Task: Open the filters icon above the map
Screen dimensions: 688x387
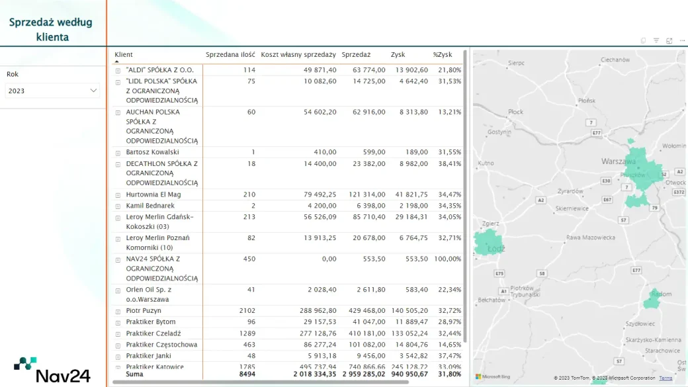Action: pyautogui.click(x=656, y=40)
